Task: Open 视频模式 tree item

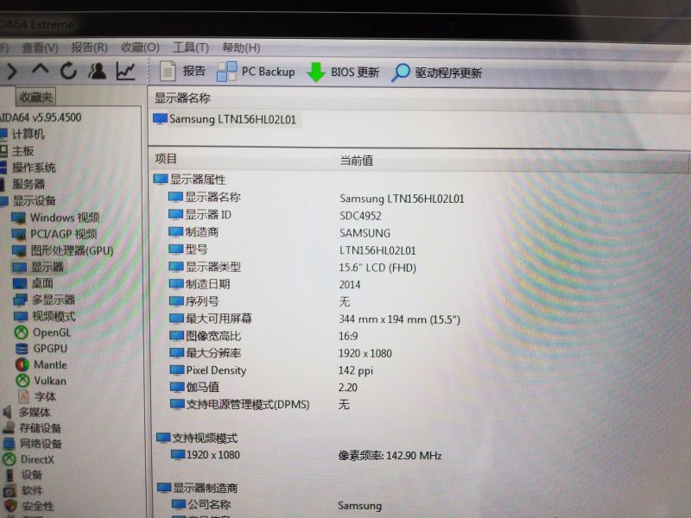Action: click(x=45, y=316)
